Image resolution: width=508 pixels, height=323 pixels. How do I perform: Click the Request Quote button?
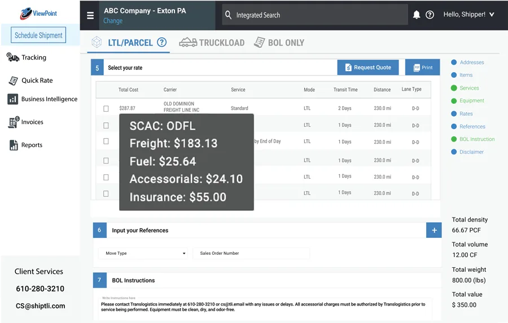pyautogui.click(x=367, y=67)
